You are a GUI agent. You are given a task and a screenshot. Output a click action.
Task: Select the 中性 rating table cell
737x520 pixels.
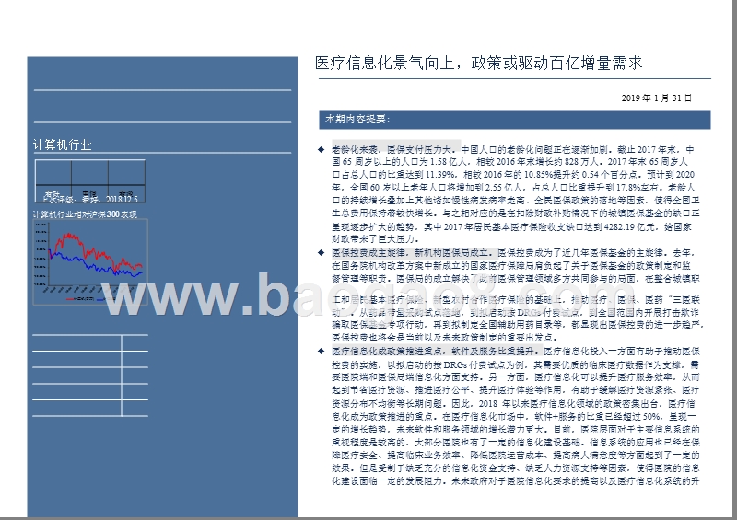coord(89,193)
